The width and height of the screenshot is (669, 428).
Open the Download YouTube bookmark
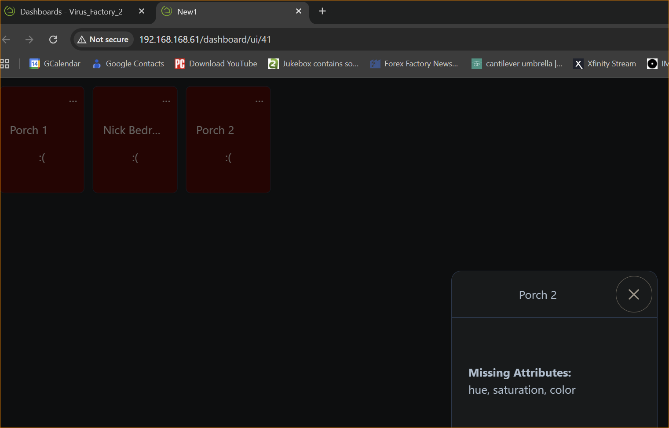(216, 64)
